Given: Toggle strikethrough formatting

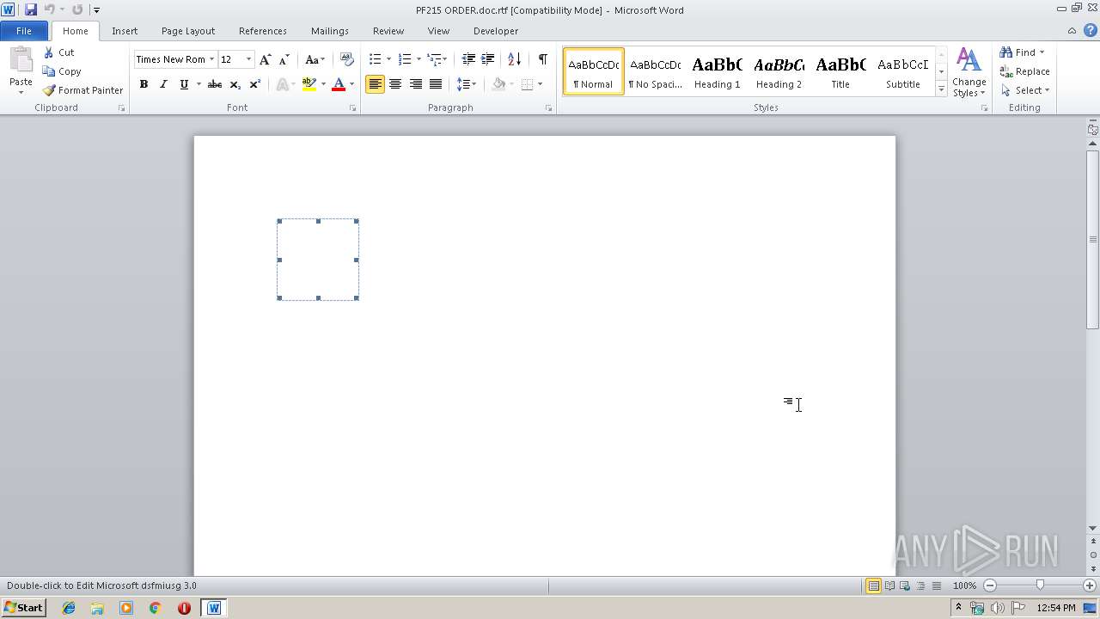Looking at the screenshot, I should pyautogui.click(x=215, y=84).
